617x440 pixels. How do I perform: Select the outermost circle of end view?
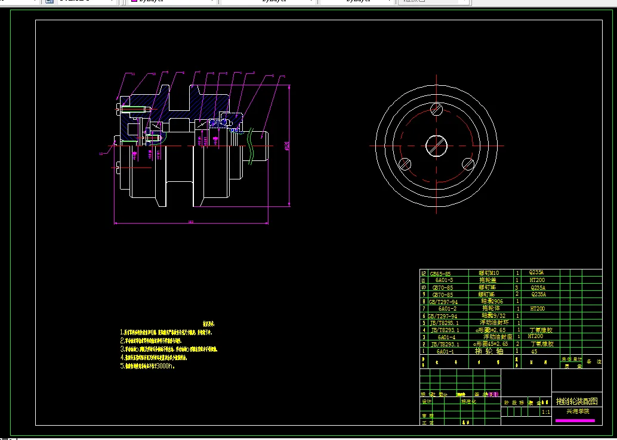click(x=436, y=146)
